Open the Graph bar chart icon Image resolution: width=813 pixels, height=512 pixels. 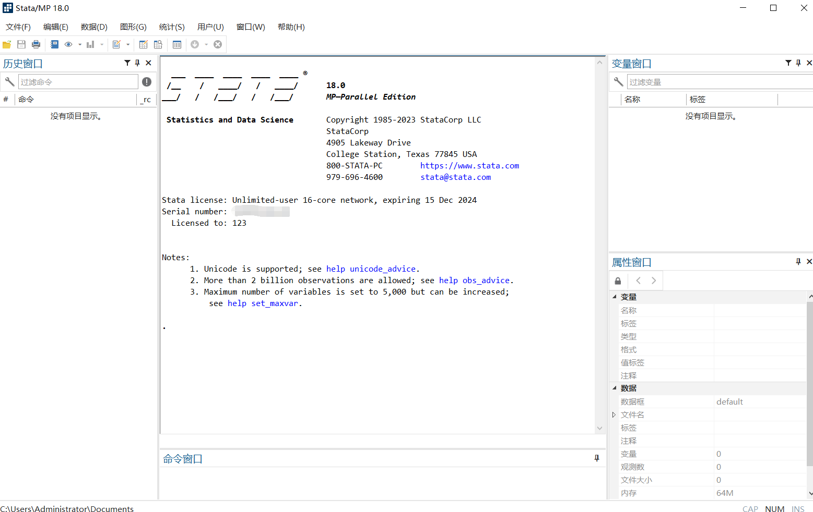coord(90,45)
